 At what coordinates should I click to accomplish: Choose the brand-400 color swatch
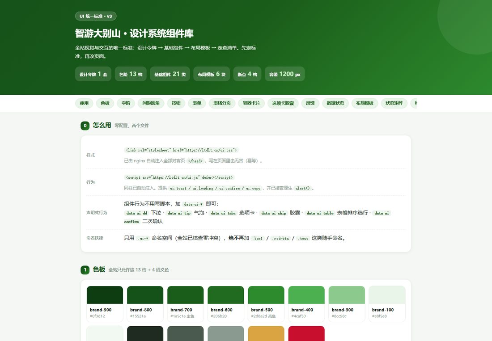[306, 304]
